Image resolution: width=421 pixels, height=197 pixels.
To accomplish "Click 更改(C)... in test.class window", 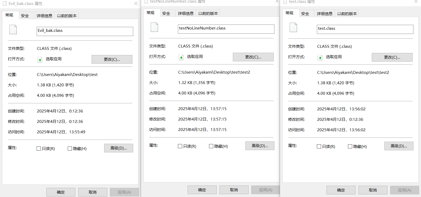I will 392,57.
